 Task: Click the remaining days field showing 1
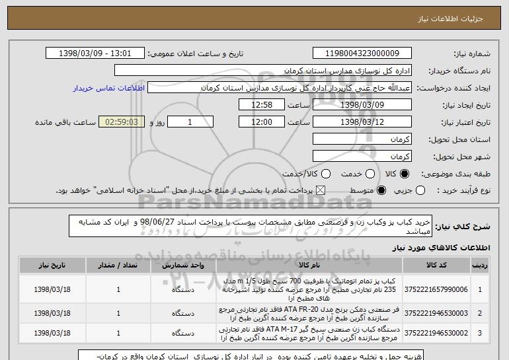point(190,122)
